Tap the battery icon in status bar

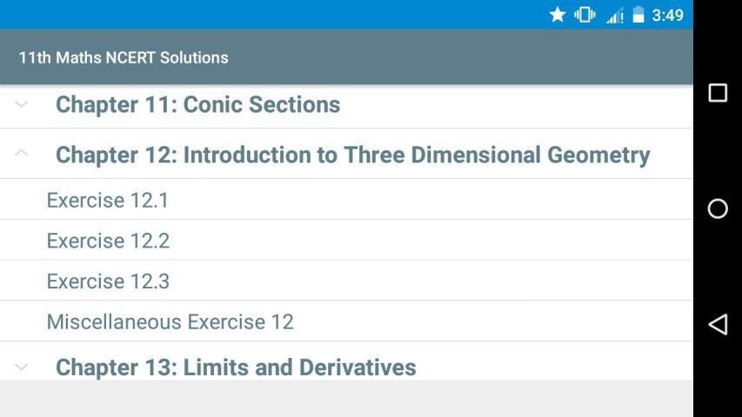(x=638, y=15)
